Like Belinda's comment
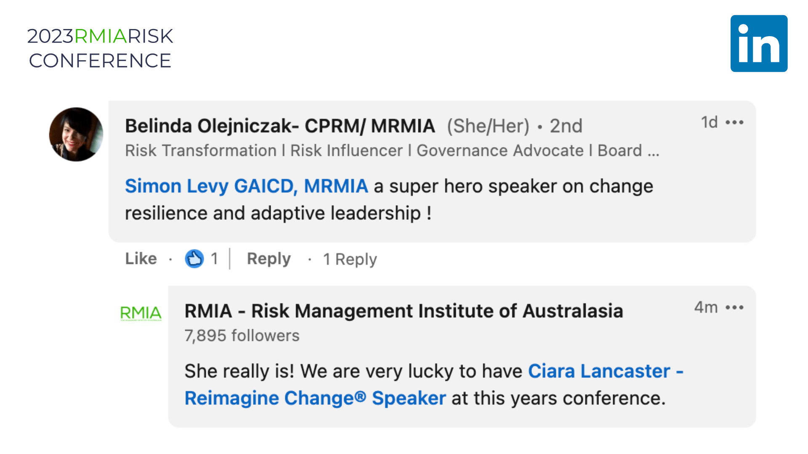This screenshot has width=808, height=454. pos(141,259)
